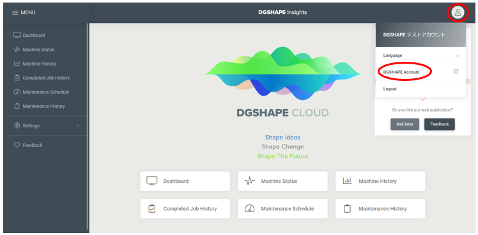Click the Machine History chart icon in the sidebar
The width and height of the screenshot is (478, 235).
(x=17, y=64)
